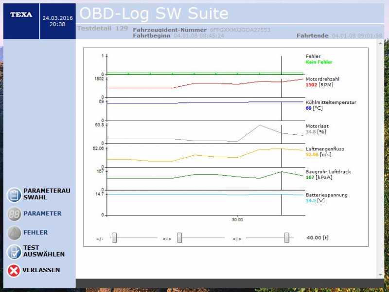Click the 34.8 [%] value

pos(316,131)
